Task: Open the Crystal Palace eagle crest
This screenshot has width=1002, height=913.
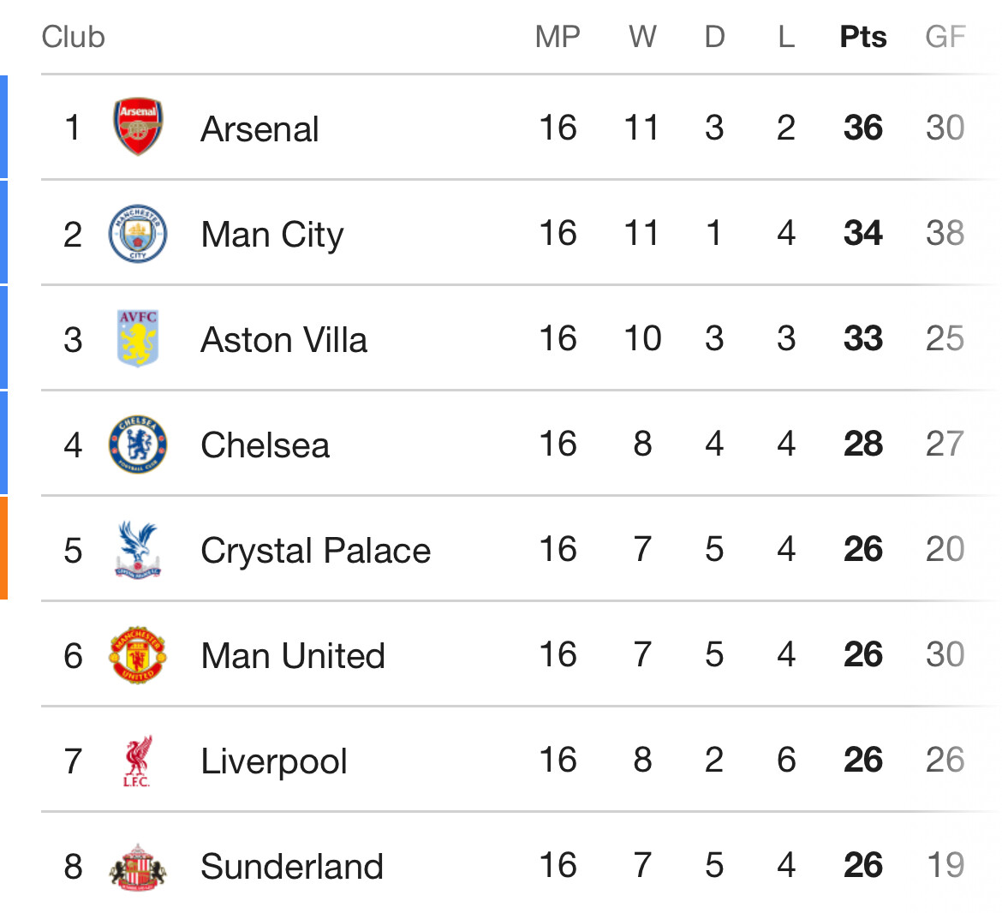Action: click(x=138, y=550)
